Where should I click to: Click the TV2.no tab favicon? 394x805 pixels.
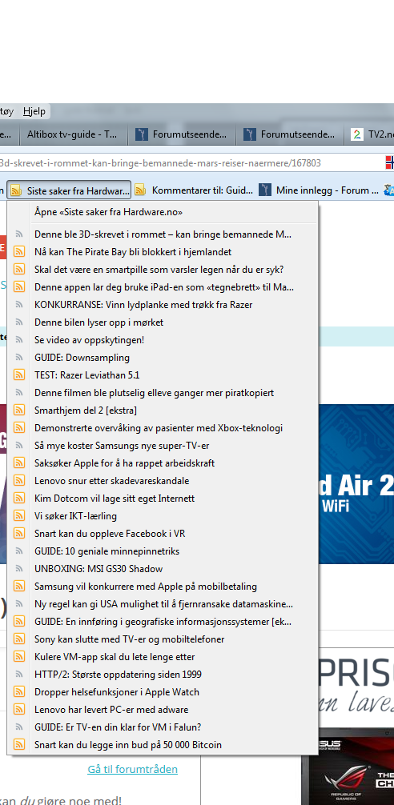[356, 134]
